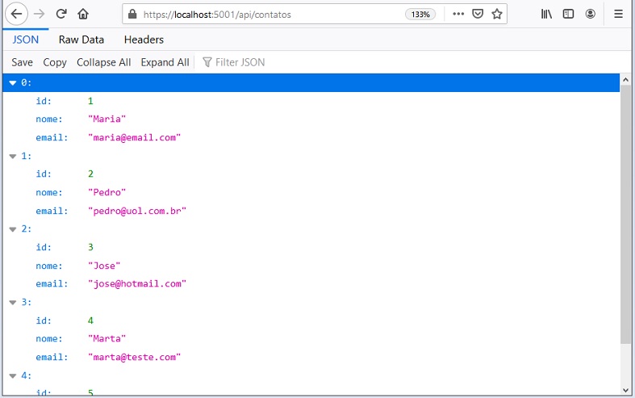Click the id value 1

pos(90,101)
